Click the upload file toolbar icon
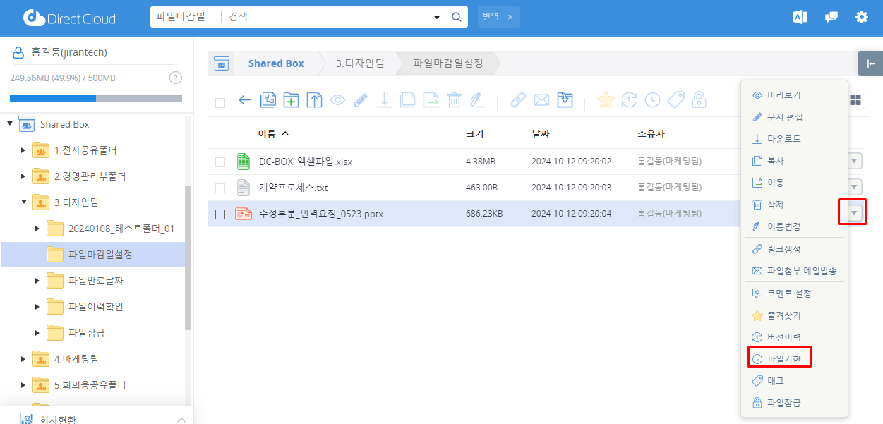Screen dimensions: 883x424 [314, 100]
